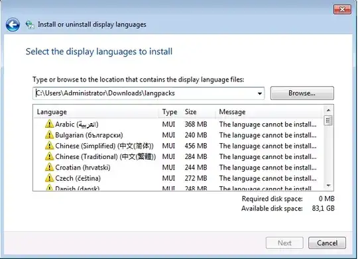
Task: Select the Chinese (Simplified) row
Action: (178, 146)
